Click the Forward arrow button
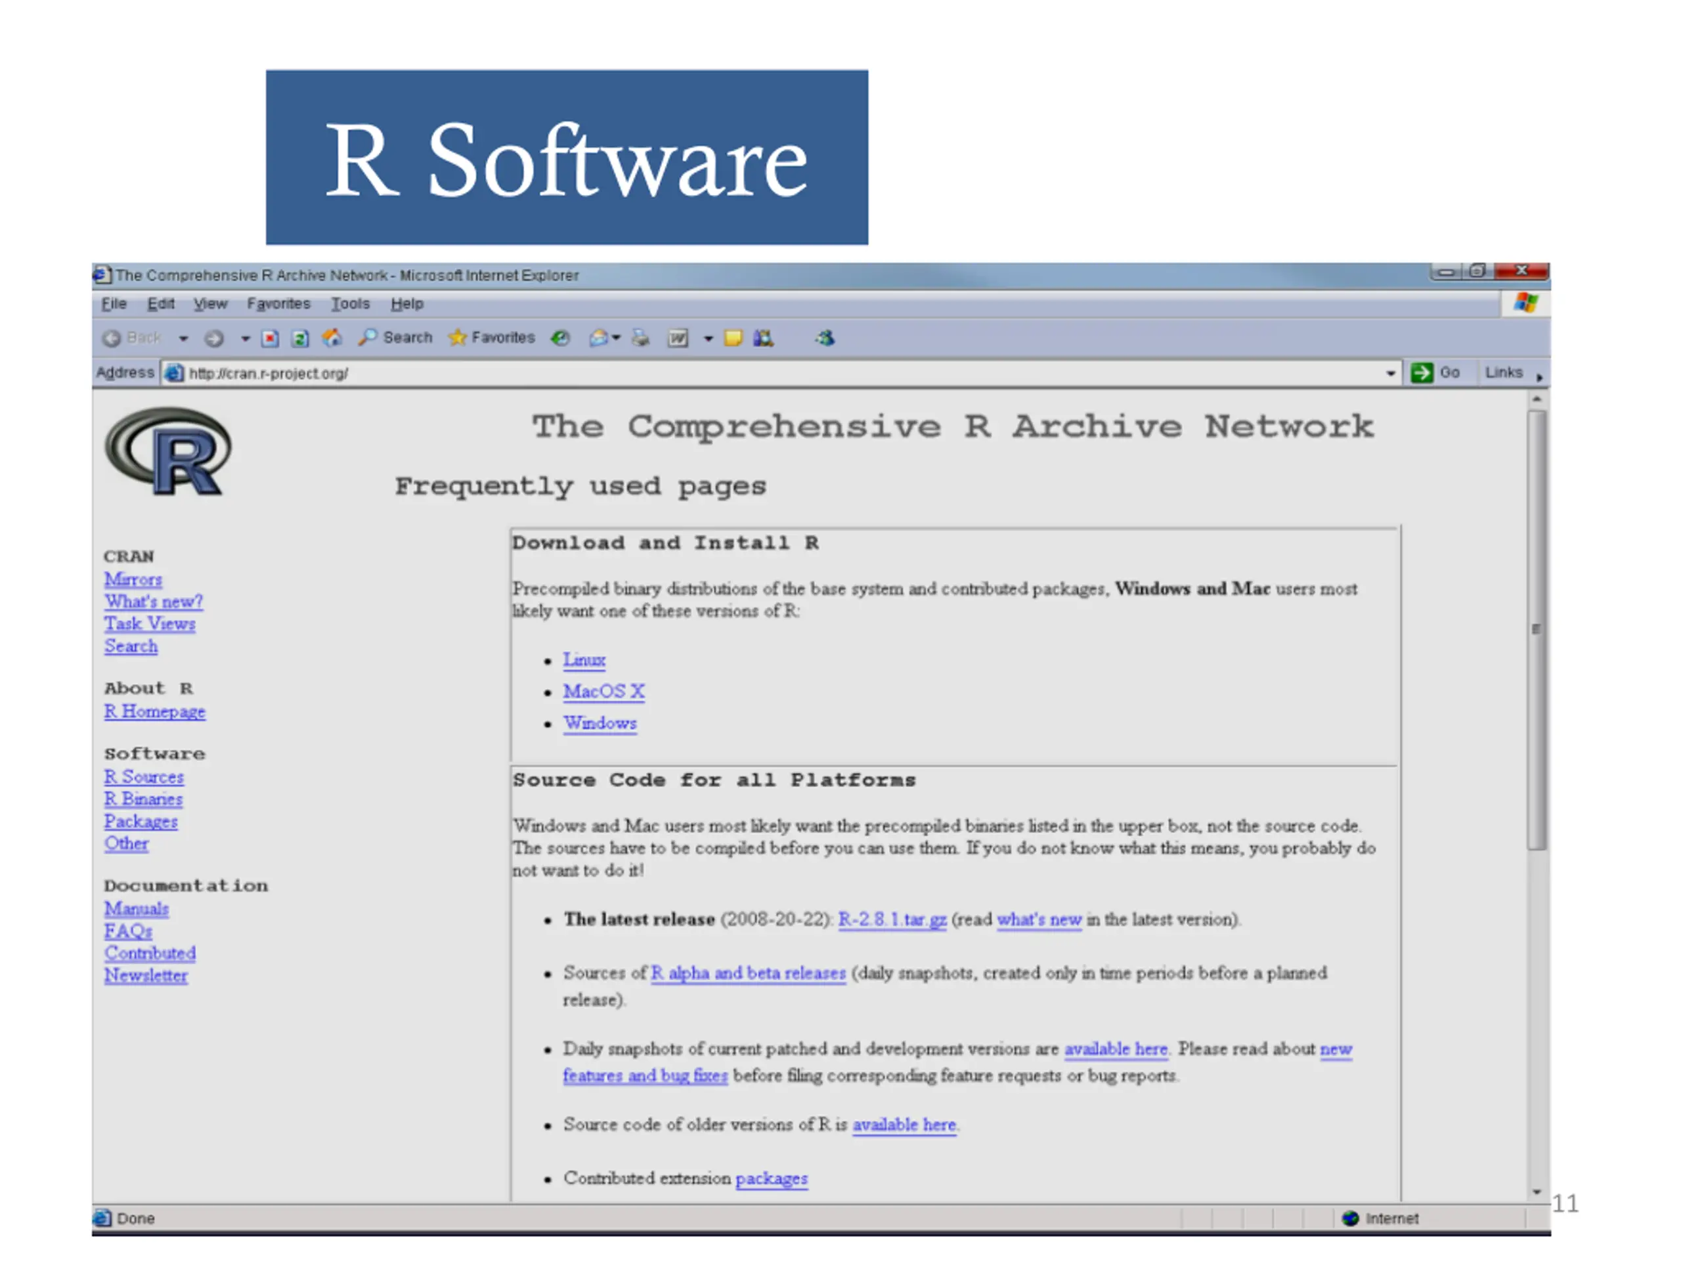The width and height of the screenshot is (1681, 1261). [214, 338]
